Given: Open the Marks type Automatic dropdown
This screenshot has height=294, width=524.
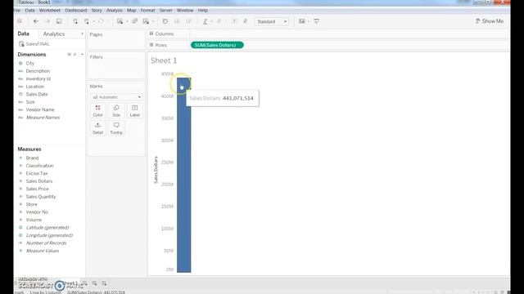Looking at the screenshot, I should click(x=116, y=97).
